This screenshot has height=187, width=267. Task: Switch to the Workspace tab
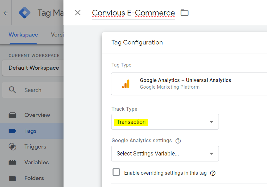pyautogui.click(x=23, y=35)
